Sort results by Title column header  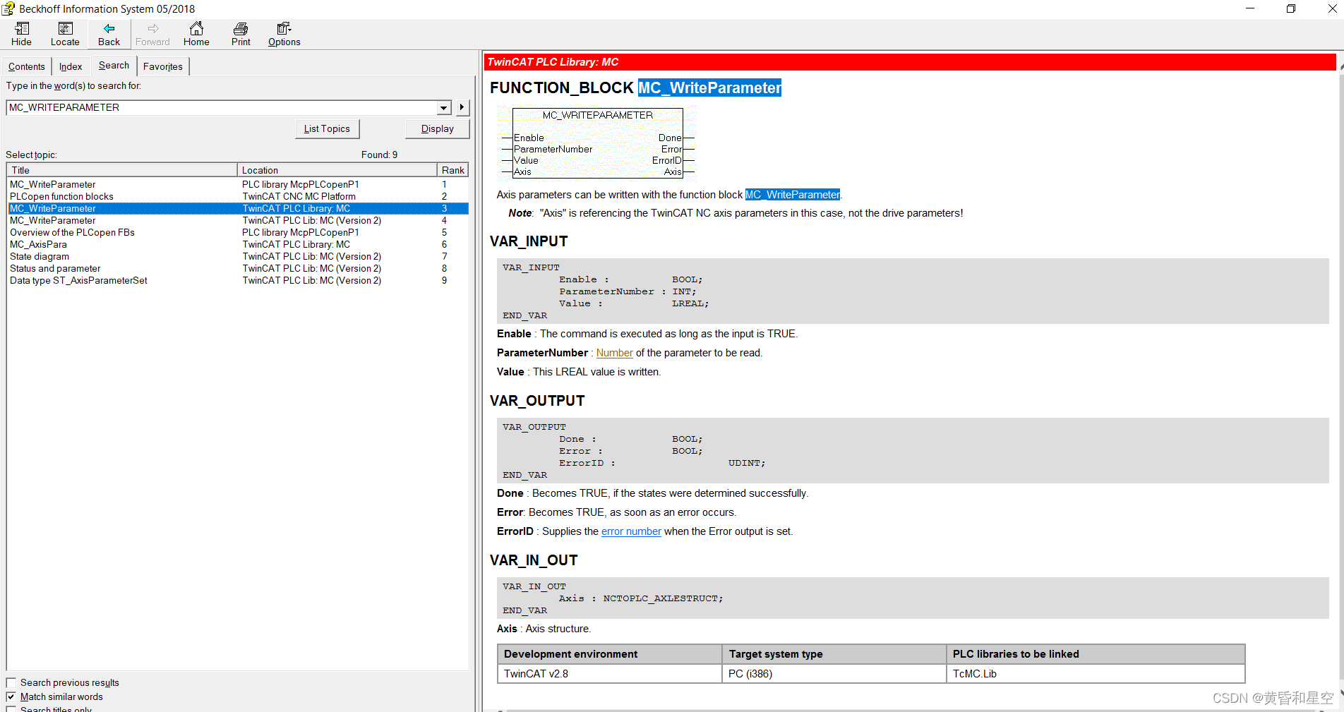click(122, 170)
